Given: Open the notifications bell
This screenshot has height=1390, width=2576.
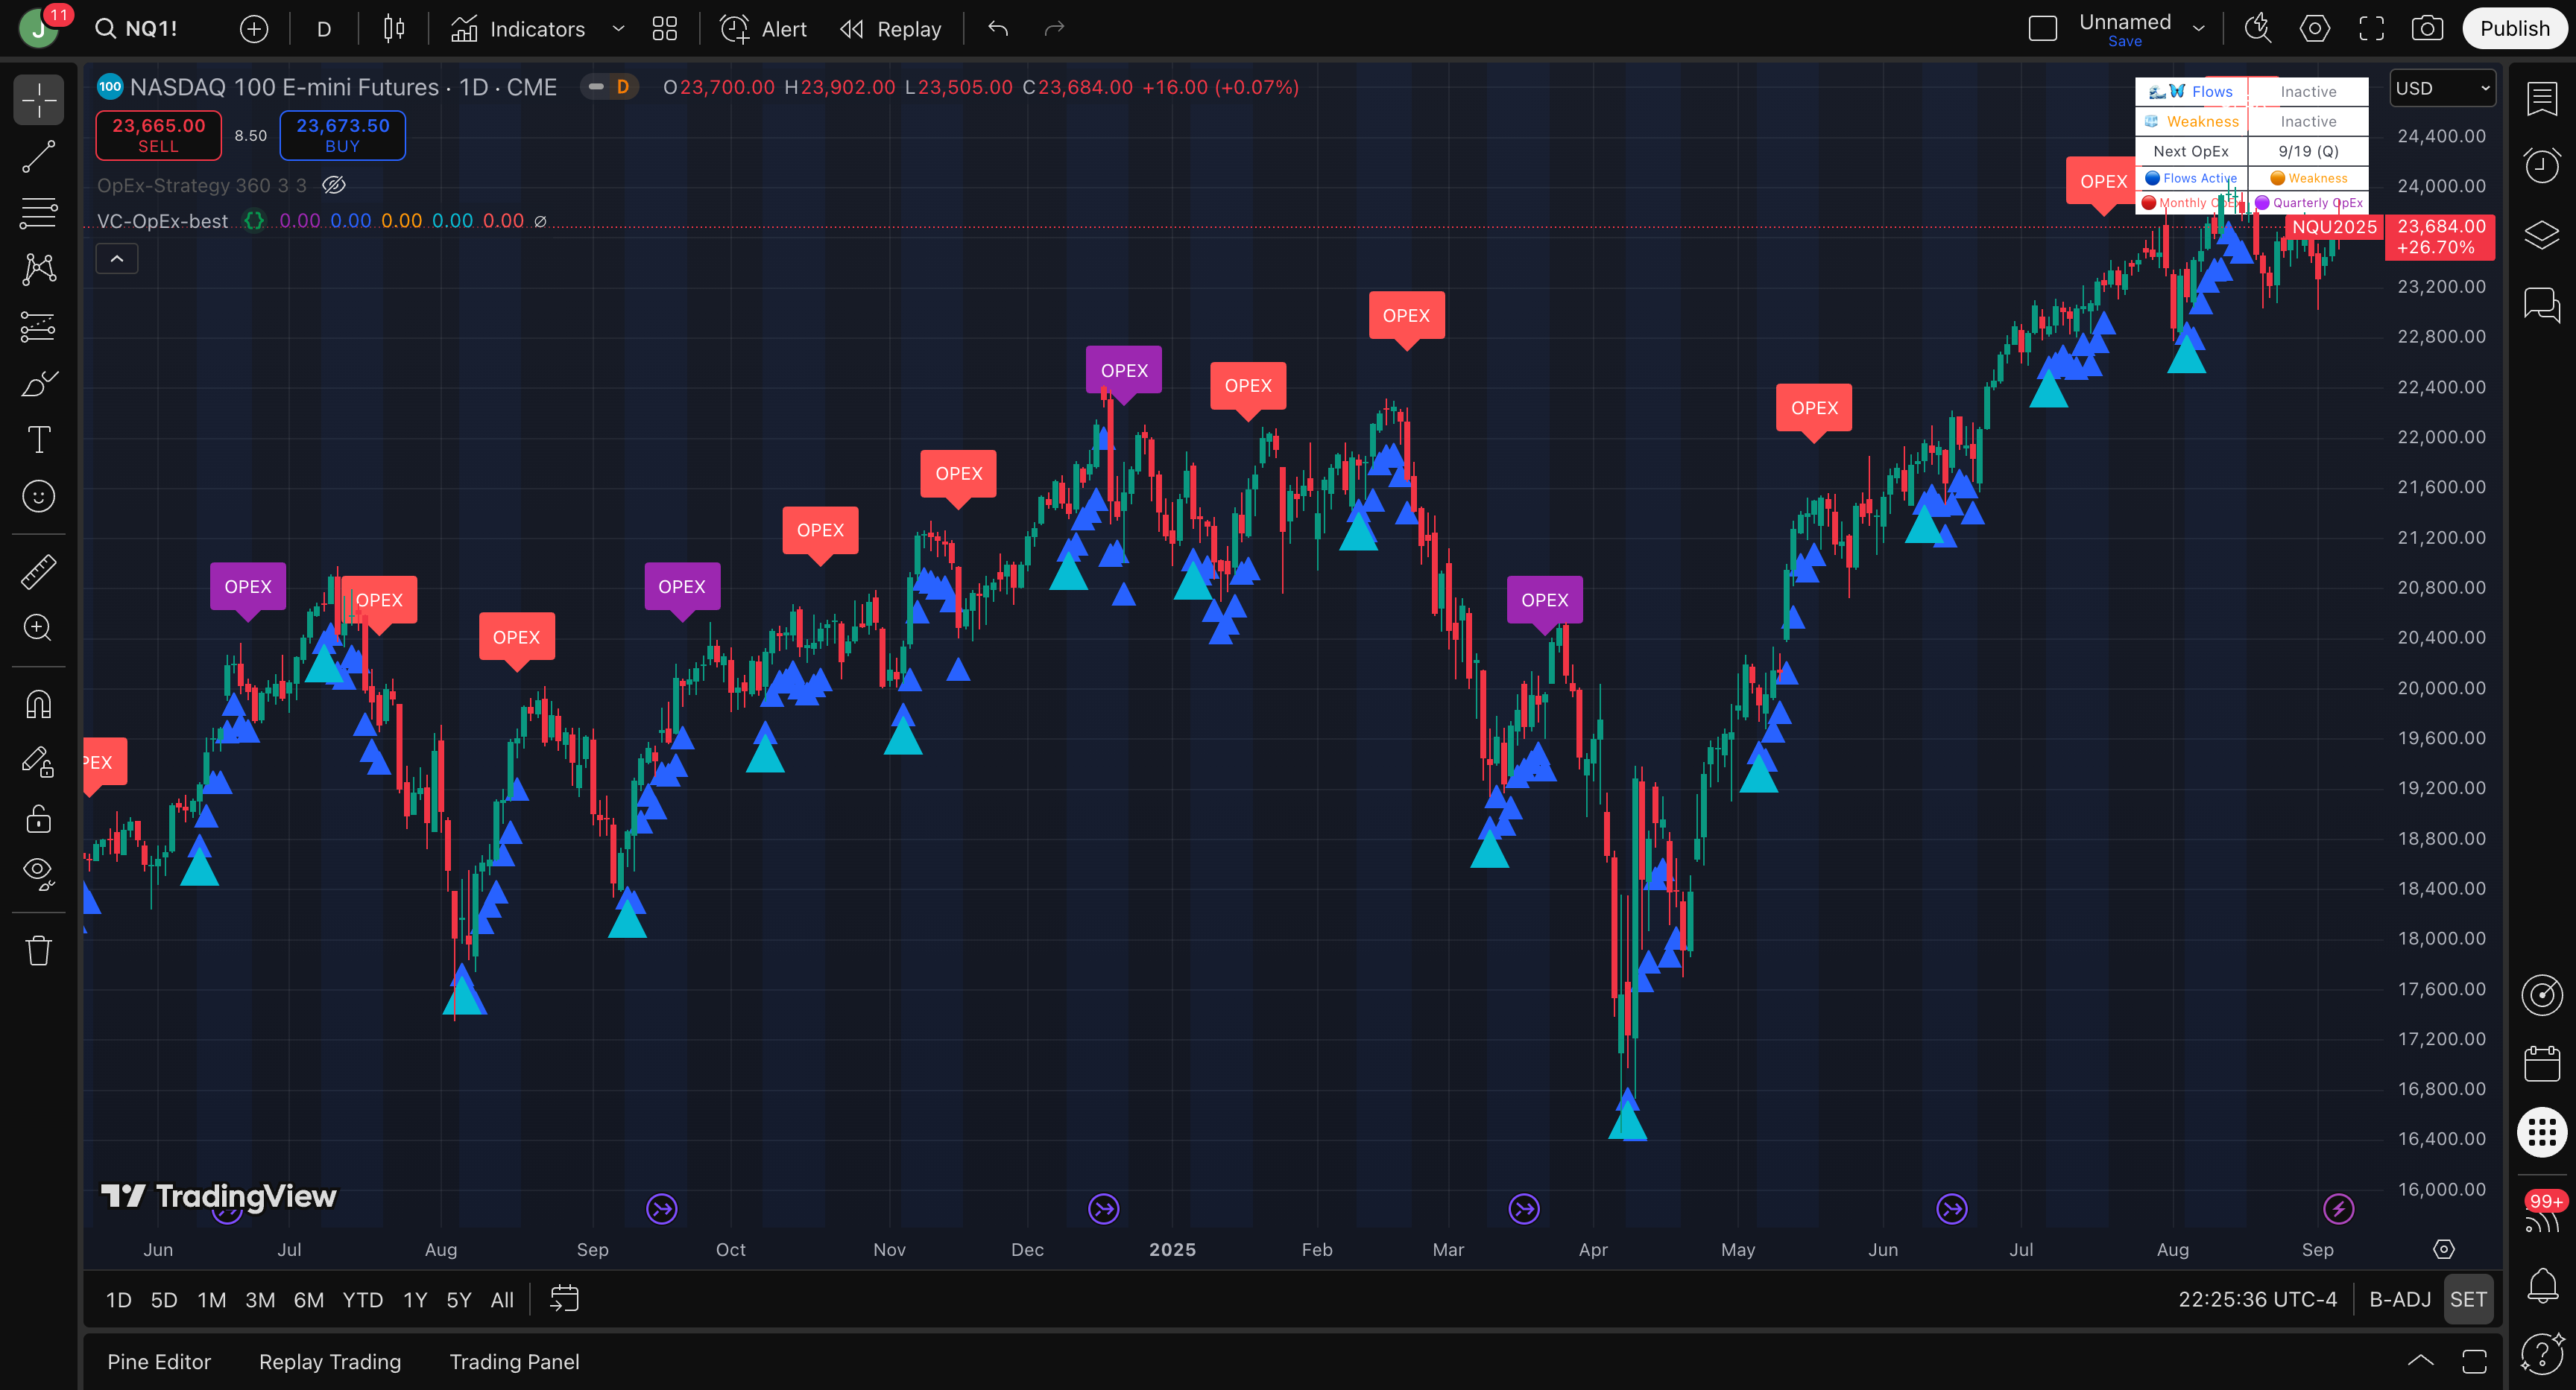Looking at the screenshot, I should (2542, 1285).
